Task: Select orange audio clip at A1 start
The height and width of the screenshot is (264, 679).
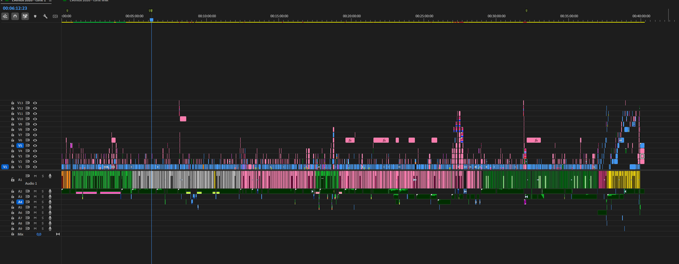Action: (66, 179)
